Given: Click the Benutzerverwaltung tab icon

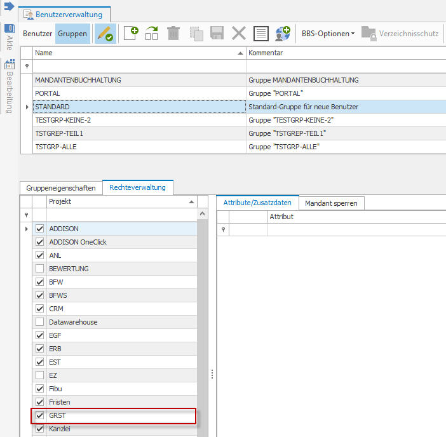Looking at the screenshot, I should tap(29, 15).
